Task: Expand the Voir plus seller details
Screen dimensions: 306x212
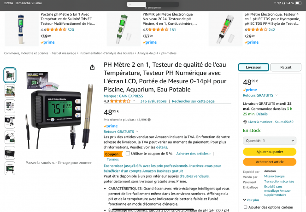Action: [251, 200]
